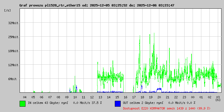Image resolution: width=224 pixels, height=112 pixels.
Task: Click the blue OUT legend swatch
Action: [x=118, y=103]
